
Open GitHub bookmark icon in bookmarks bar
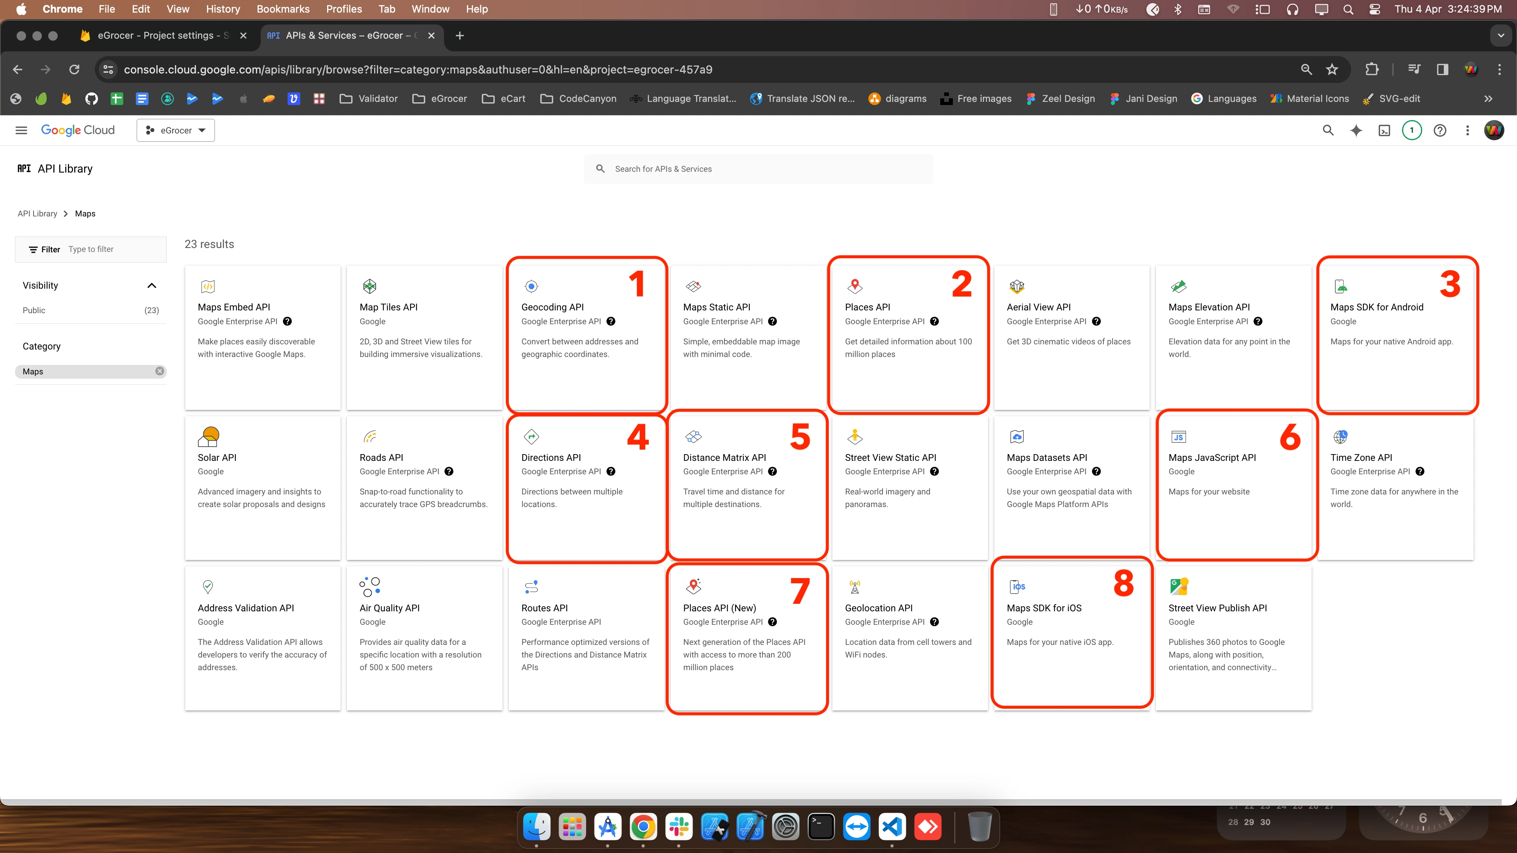[91, 99]
